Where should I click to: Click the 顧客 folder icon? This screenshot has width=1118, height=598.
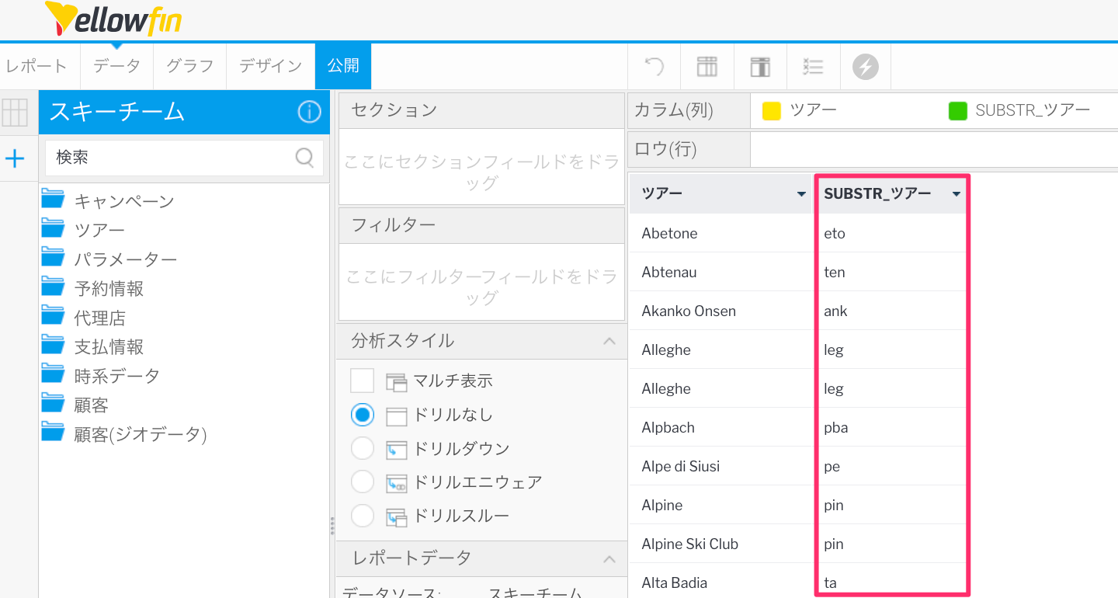coord(53,402)
